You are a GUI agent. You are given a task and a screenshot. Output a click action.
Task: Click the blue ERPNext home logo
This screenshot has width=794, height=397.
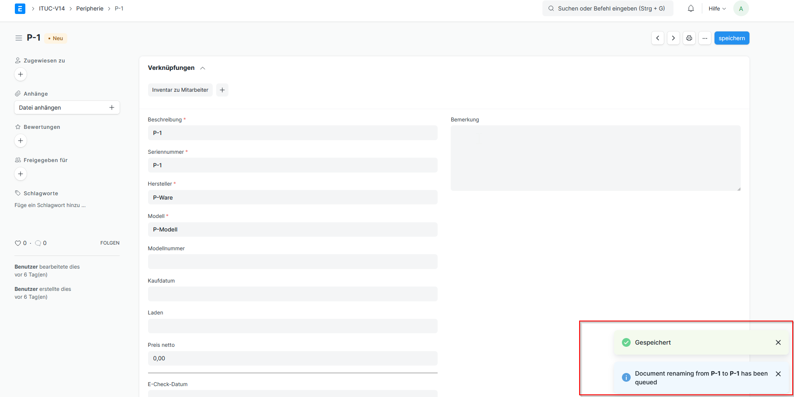[x=20, y=9]
